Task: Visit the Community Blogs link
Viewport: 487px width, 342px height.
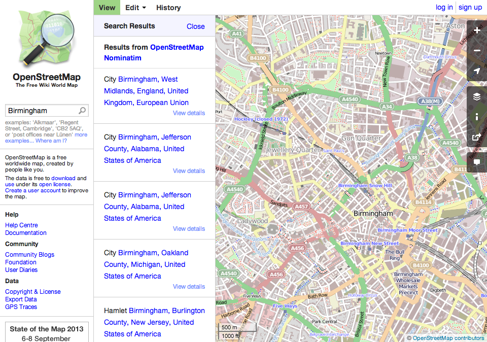Action: [30, 255]
